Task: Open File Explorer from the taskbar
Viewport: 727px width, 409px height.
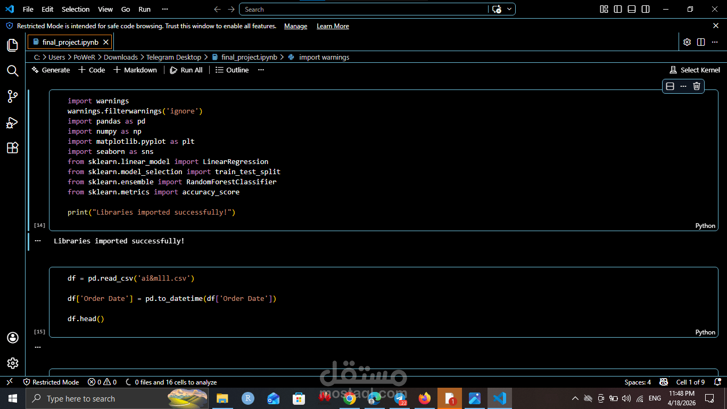Action: click(x=222, y=398)
